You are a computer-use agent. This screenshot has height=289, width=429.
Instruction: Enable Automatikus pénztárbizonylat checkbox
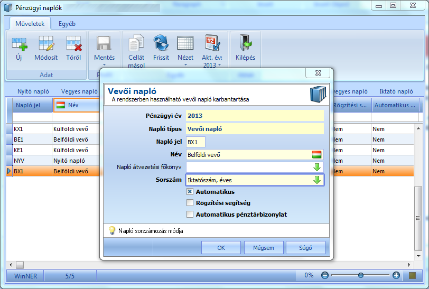click(190, 214)
